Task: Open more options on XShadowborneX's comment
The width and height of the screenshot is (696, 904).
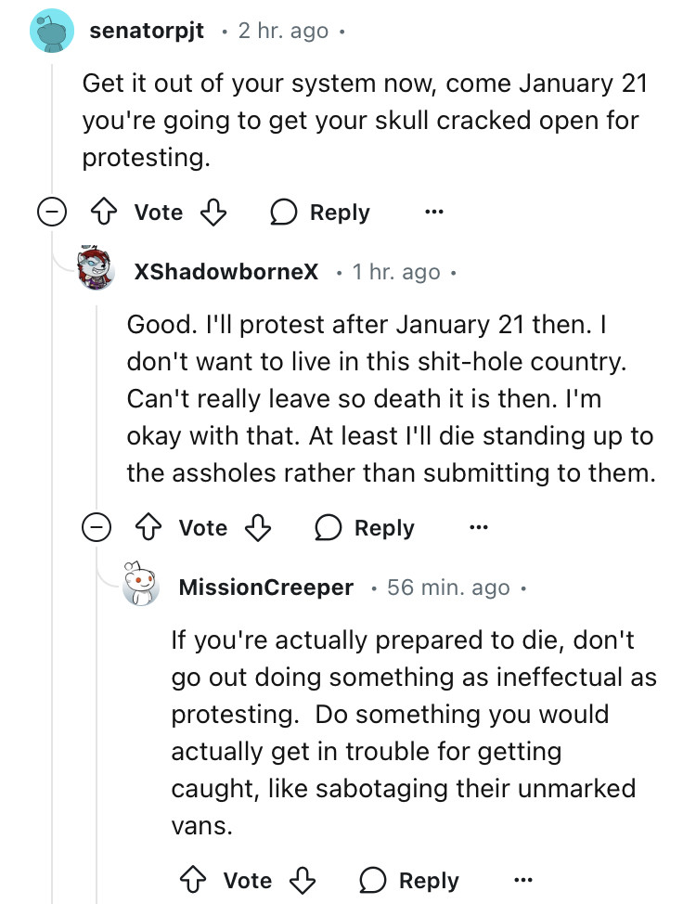Action: click(478, 528)
